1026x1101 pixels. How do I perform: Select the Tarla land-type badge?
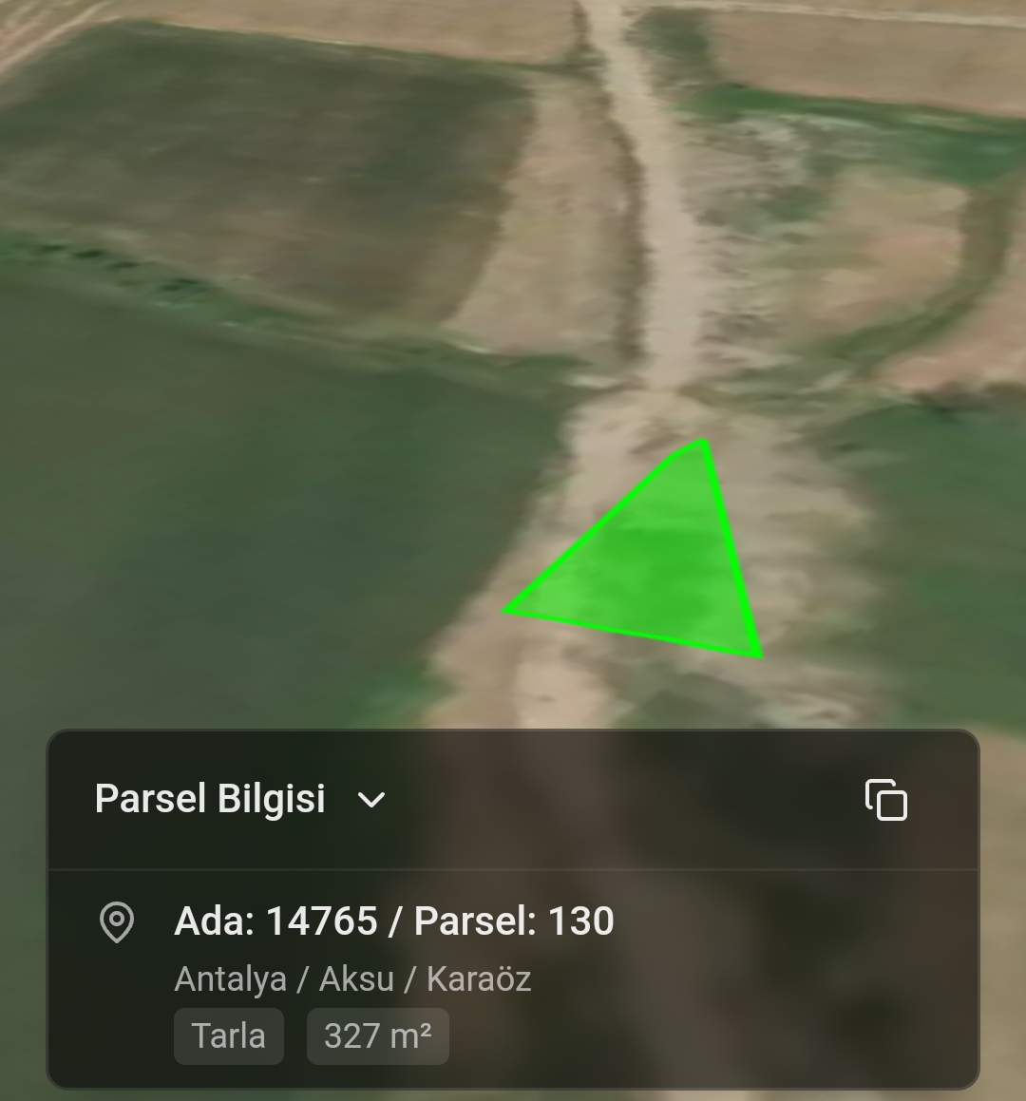pyautogui.click(x=229, y=1036)
